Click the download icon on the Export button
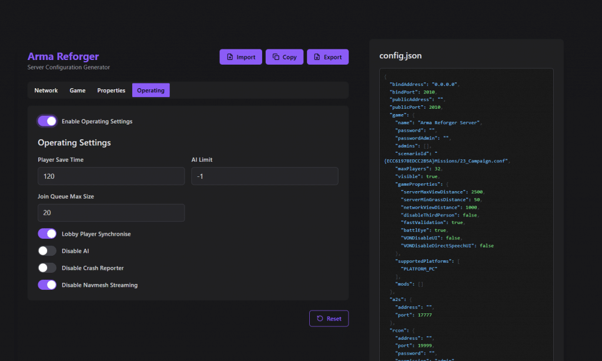This screenshot has width=602, height=361. 317,56
